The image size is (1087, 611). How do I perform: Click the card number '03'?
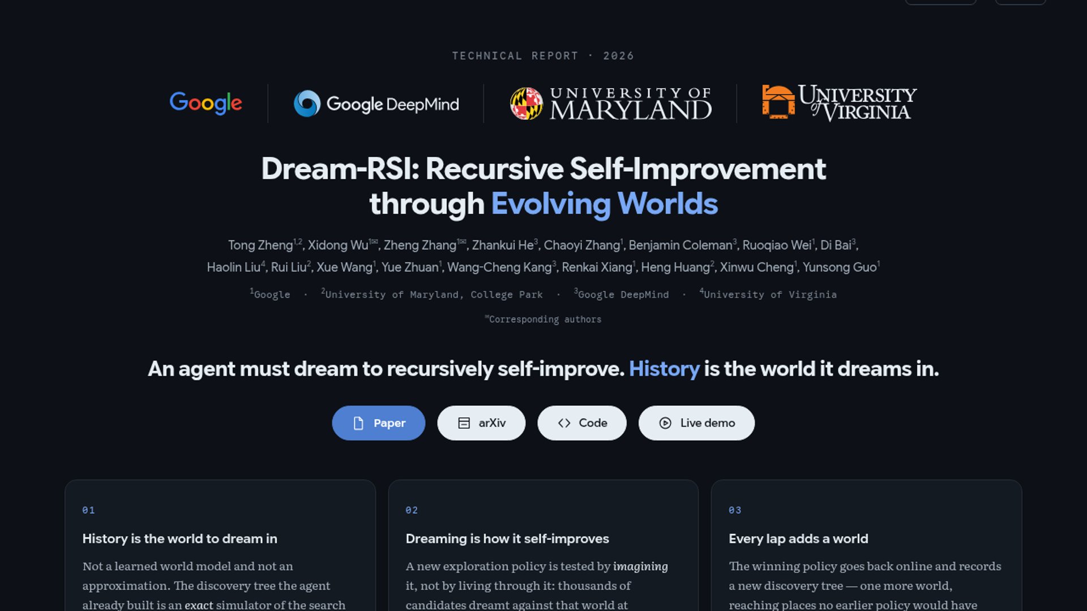tap(735, 510)
